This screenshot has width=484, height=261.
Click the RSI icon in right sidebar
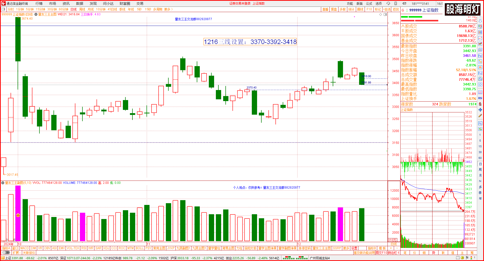(480, 98)
